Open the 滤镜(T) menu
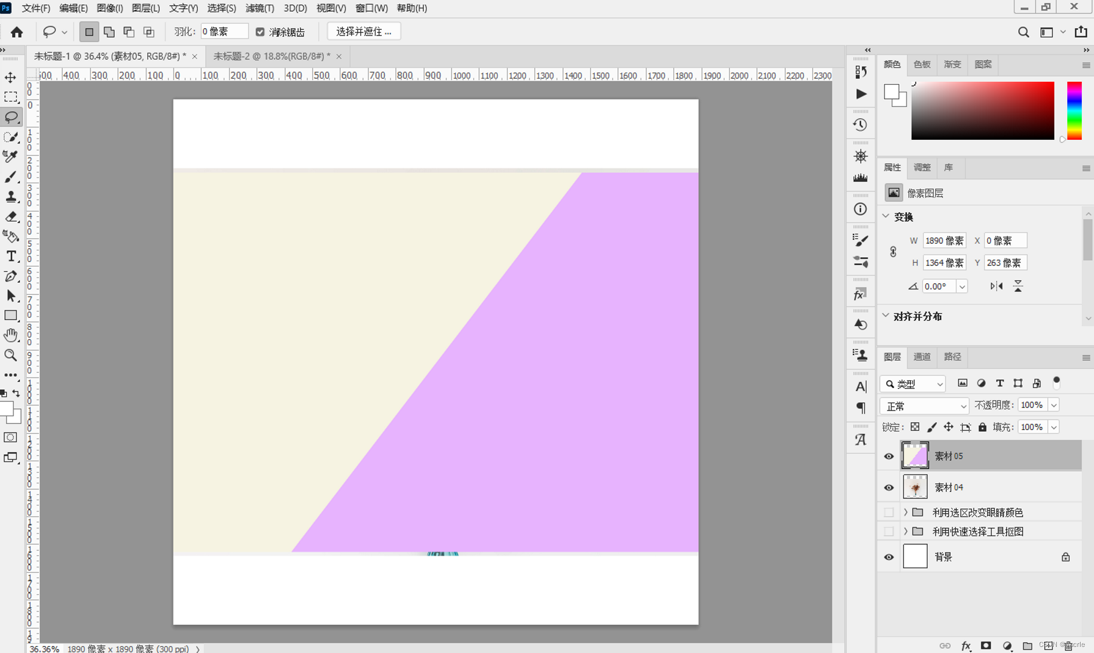The width and height of the screenshot is (1094, 653). pos(260,8)
